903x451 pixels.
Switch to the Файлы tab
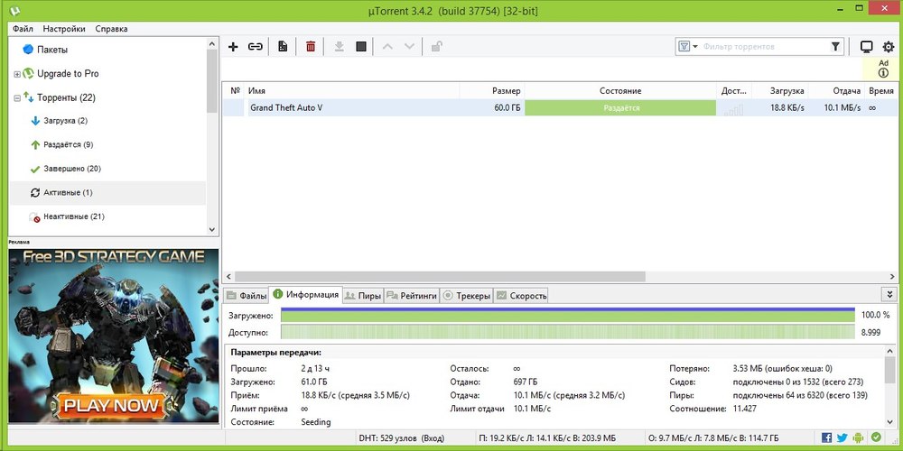coord(247,296)
